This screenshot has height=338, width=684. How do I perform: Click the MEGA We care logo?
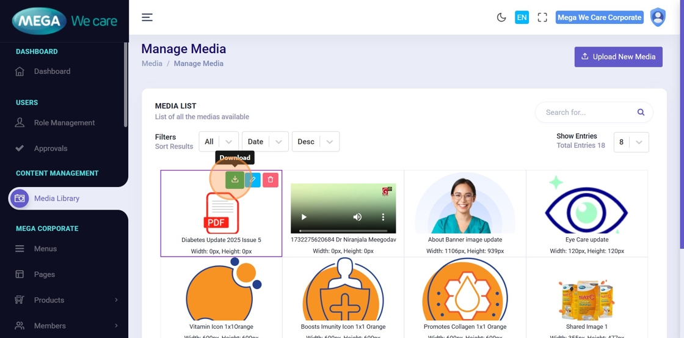tap(64, 21)
